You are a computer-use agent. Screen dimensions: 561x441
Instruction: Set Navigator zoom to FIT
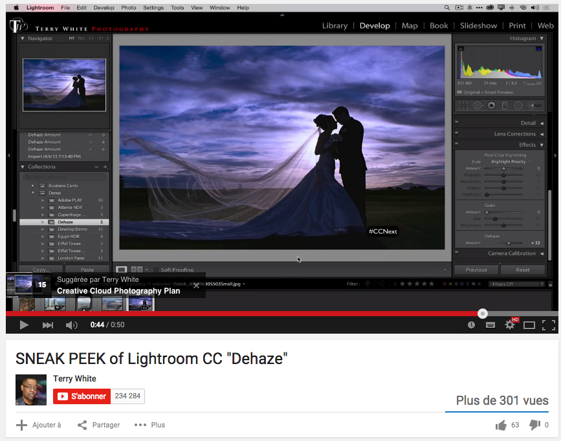point(72,38)
